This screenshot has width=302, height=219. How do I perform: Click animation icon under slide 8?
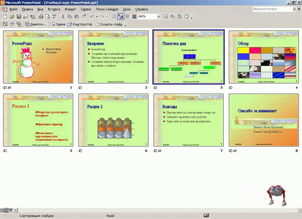click(235, 151)
